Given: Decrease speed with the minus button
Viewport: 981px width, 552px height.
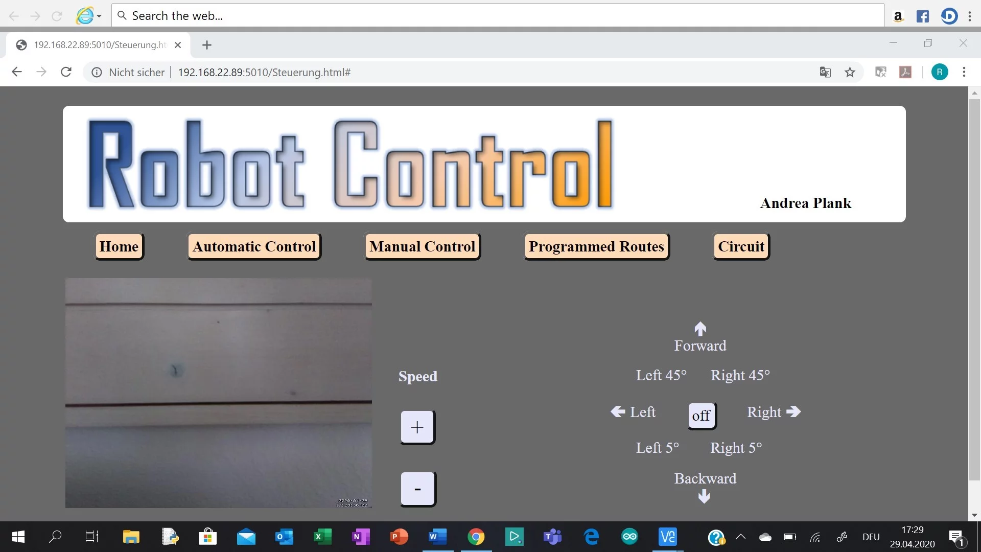Looking at the screenshot, I should [x=417, y=489].
